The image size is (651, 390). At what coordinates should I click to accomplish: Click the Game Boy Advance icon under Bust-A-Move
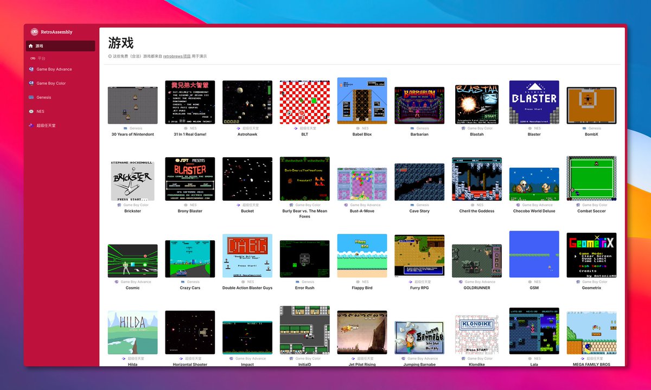[346, 205]
